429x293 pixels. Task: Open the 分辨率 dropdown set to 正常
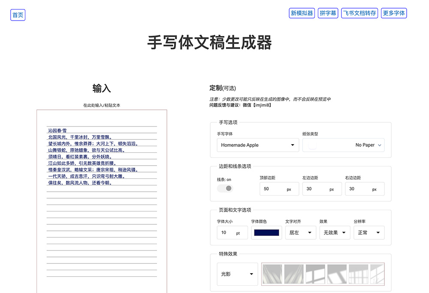point(369,233)
